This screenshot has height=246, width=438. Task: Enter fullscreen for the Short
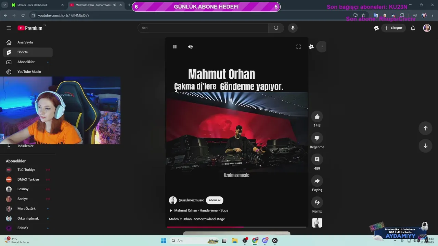point(298,47)
